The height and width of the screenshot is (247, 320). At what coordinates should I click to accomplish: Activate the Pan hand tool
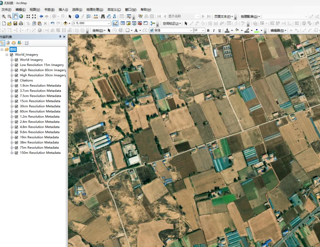click(x=15, y=16)
